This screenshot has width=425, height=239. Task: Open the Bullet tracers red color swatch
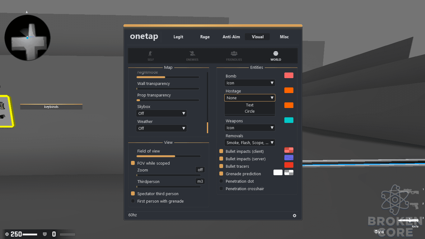289,165
